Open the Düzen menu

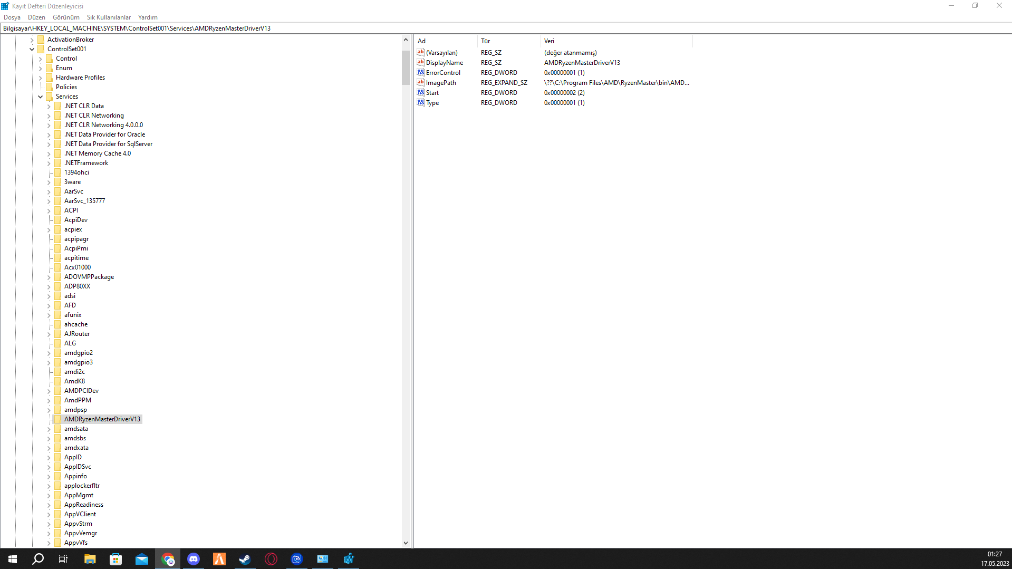[36, 17]
